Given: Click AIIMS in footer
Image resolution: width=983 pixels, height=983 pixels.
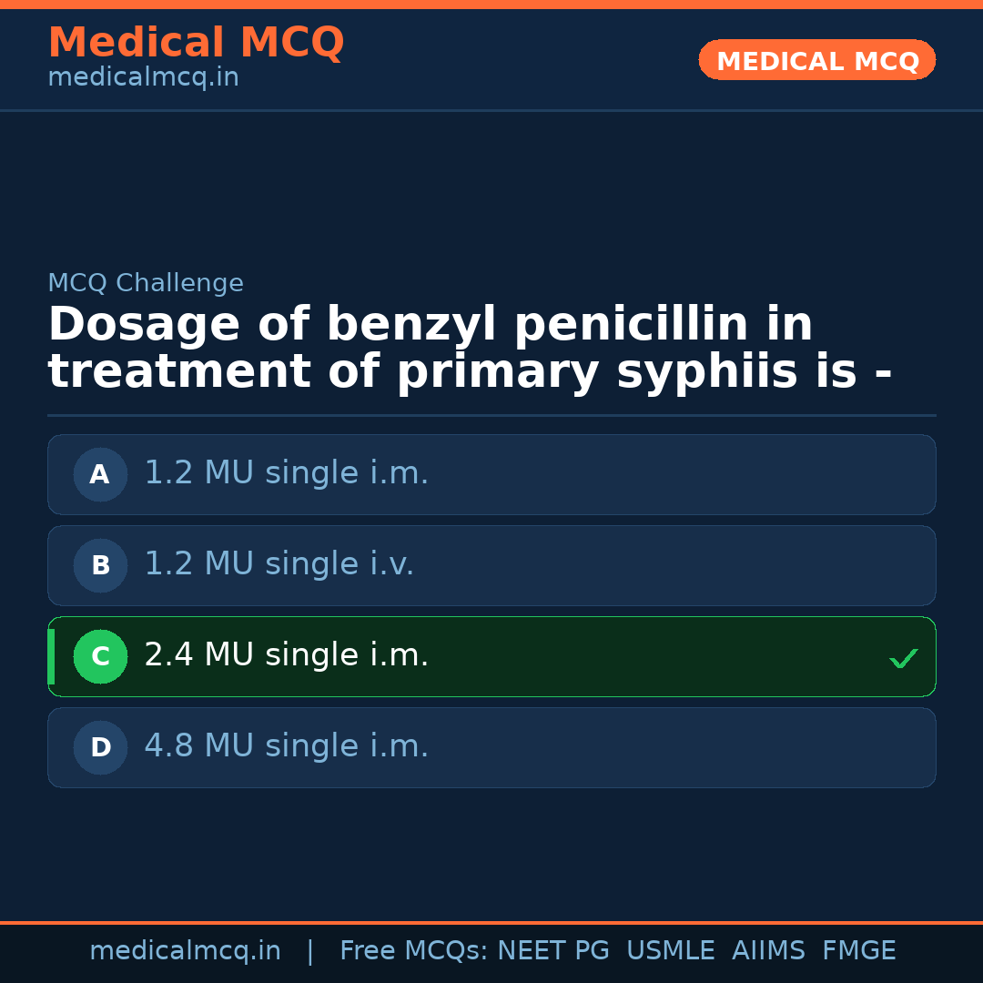Looking at the screenshot, I should click(768, 951).
